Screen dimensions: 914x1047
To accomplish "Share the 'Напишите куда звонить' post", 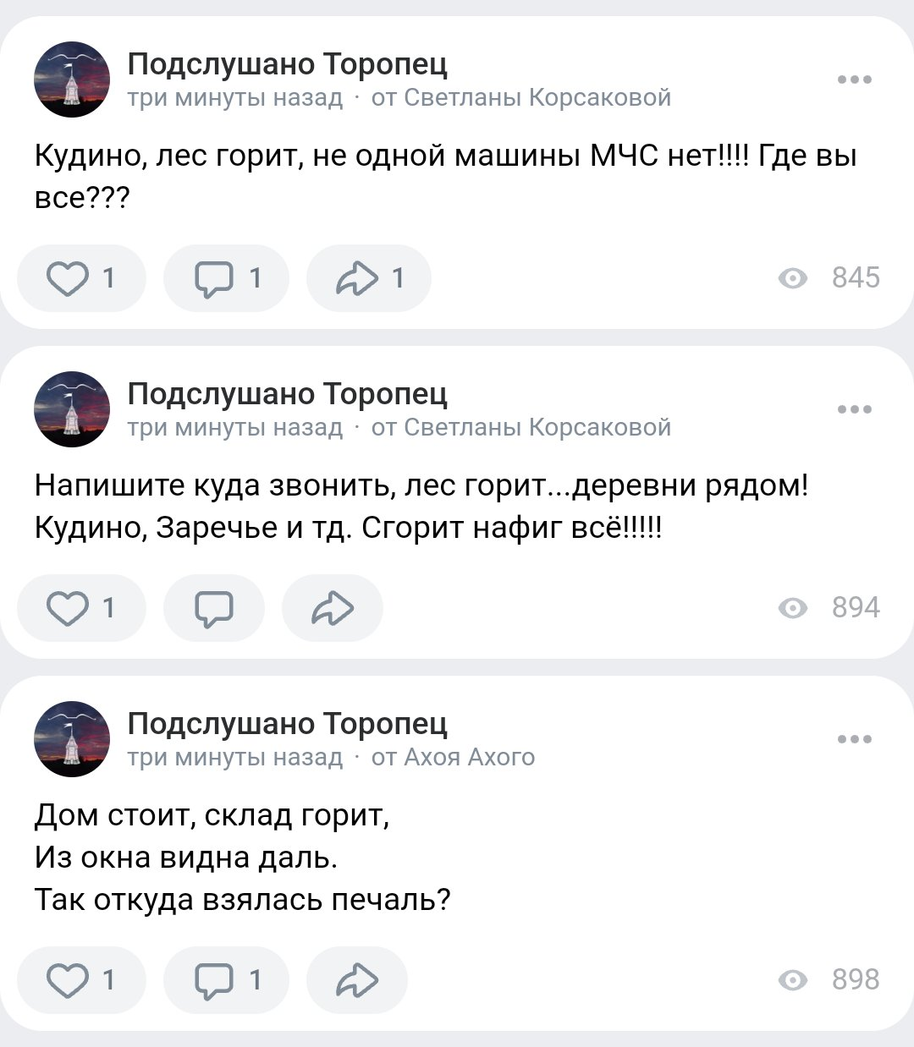I will coord(332,608).
